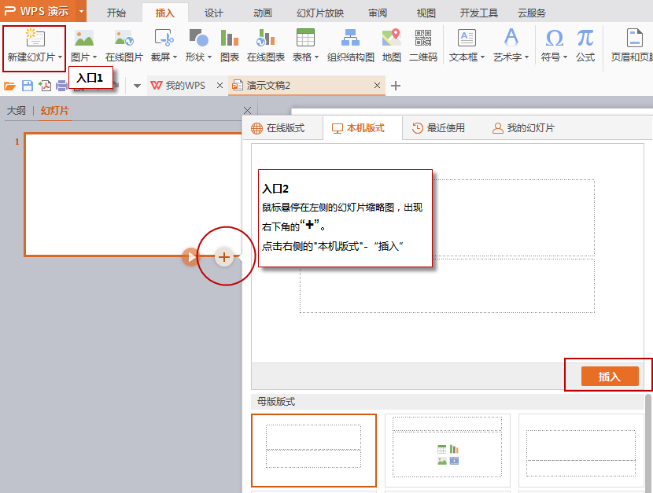Switch to the 动画 ribbon tab
653x493 pixels.
coord(263,13)
